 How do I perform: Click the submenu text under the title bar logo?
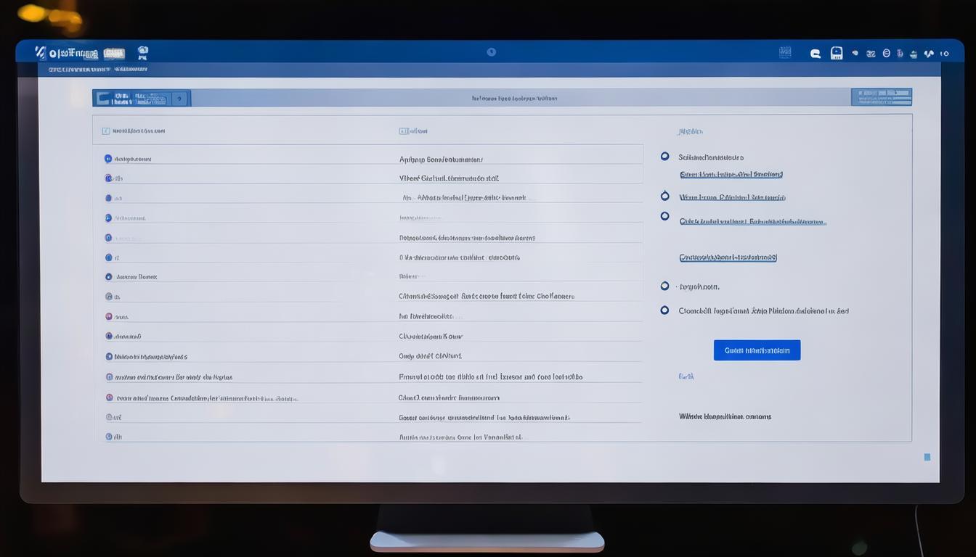pyautogui.click(x=97, y=70)
